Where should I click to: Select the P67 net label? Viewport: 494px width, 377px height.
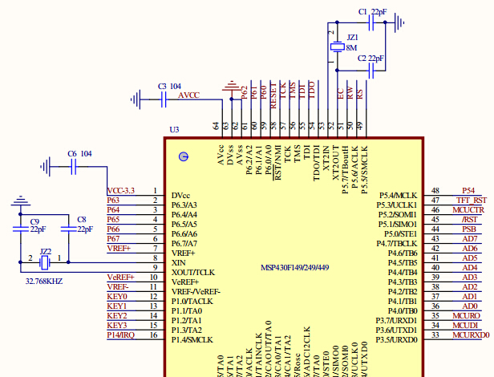pos(113,239)
